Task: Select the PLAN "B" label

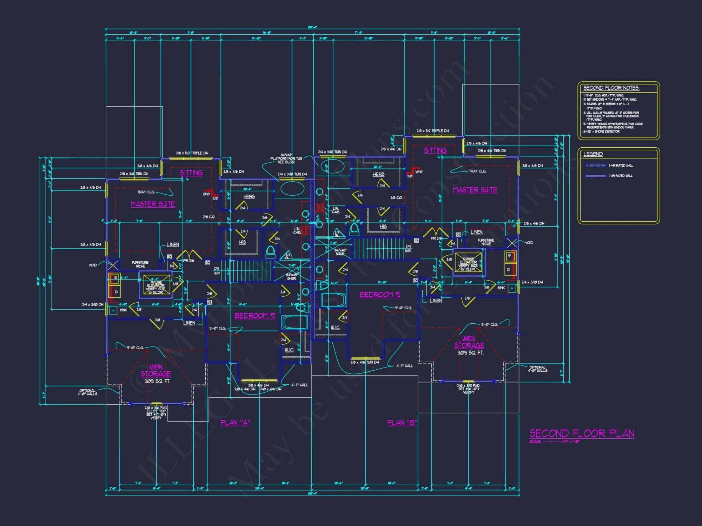Action: [x=402, y=423]
